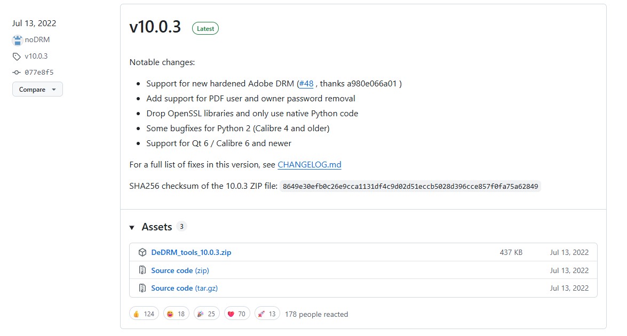Click the package icon for DeDRM_tools zip
Viewport: 627px width, 336px height.
142,252
